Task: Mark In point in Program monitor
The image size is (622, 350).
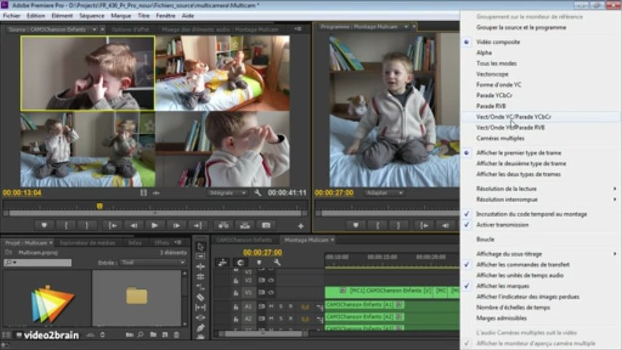Action: pyautogui.click(x=377, y=226)
